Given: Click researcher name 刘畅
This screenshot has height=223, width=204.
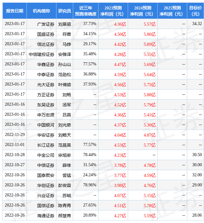Looking at the screenshot, I should point(67,95).
